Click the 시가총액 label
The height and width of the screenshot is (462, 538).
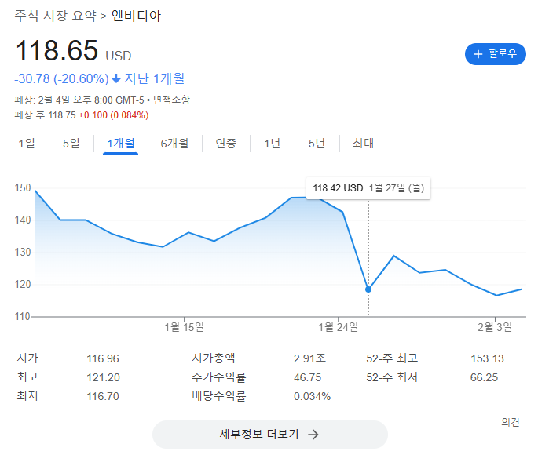pos(214,358)
